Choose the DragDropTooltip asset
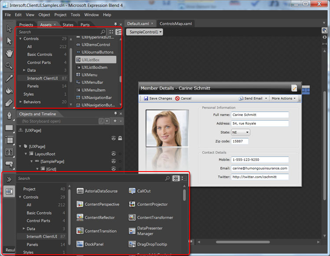 click(148, 244)
